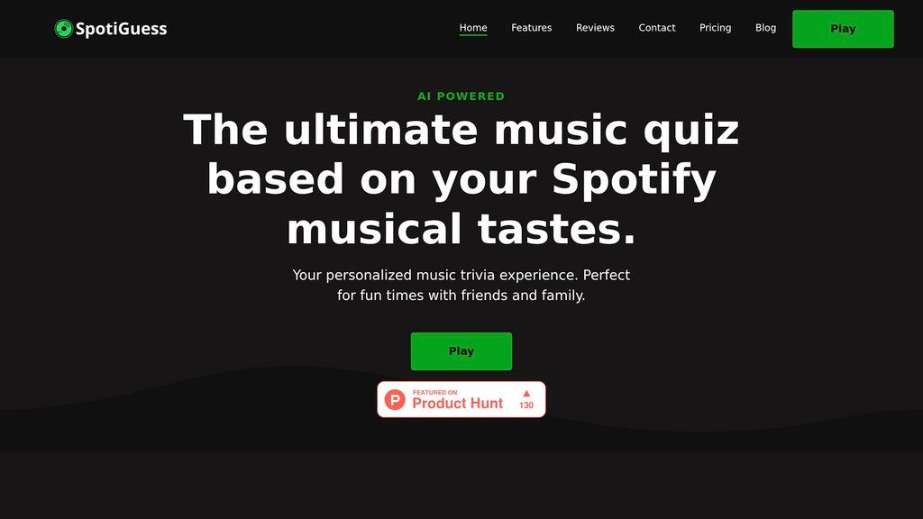The image size is (923, 519).
Task: Open the SpotiGuess wordmark homepage link
Action: (122, 28)
